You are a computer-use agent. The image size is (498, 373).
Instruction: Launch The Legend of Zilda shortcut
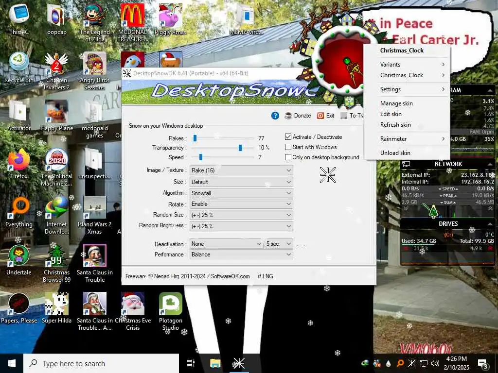coord(95,22)
